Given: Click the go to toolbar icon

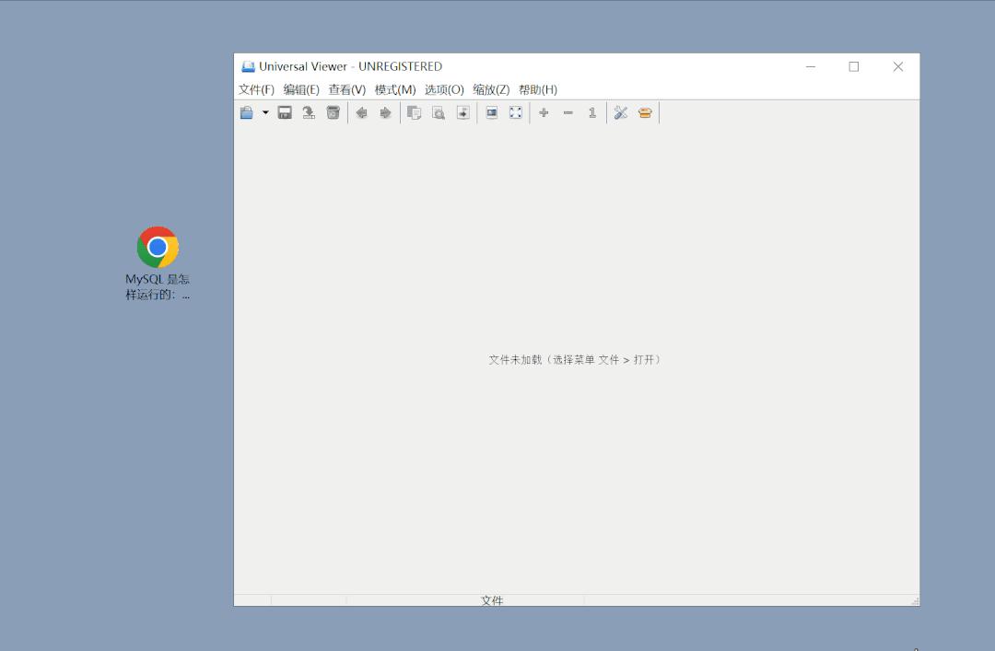Looking at the screenshot, I should (x=463, y=112).
